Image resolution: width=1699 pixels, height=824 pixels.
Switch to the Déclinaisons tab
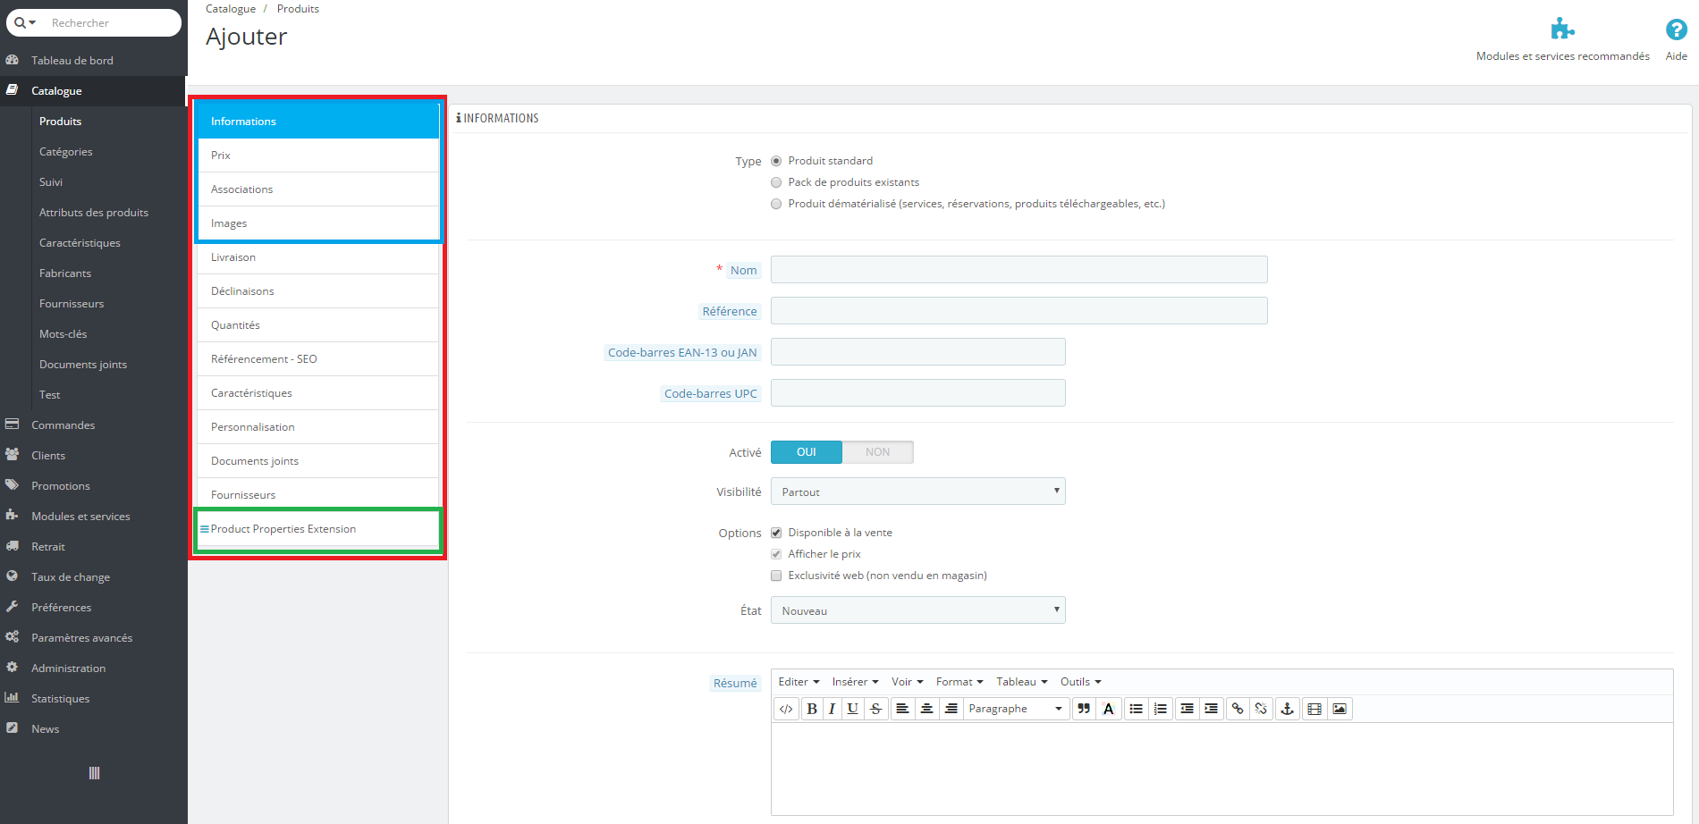(x=318, y=291)
